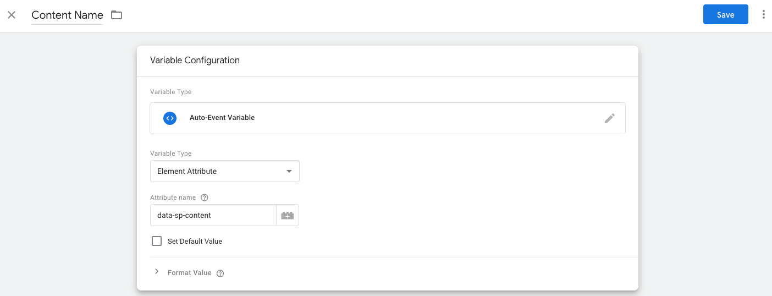Image resolution: width=772 pixels, height=296 pixels.
Task: Select the Auto-Event Variable label text
Action: [222, 118]
